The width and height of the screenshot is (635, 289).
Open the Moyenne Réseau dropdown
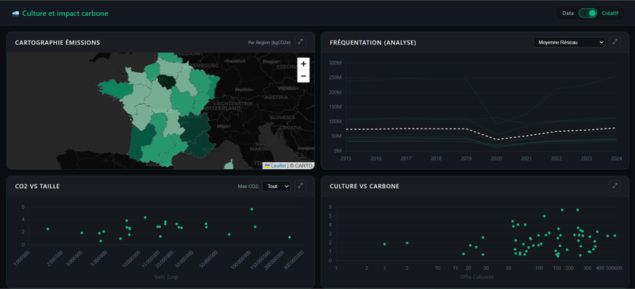point(569,42)
